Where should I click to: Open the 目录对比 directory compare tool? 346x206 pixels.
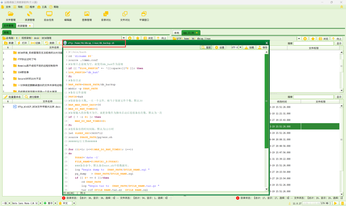(106, 16)
